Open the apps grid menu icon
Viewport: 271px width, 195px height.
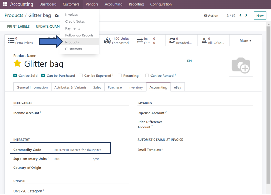(5, 5)
